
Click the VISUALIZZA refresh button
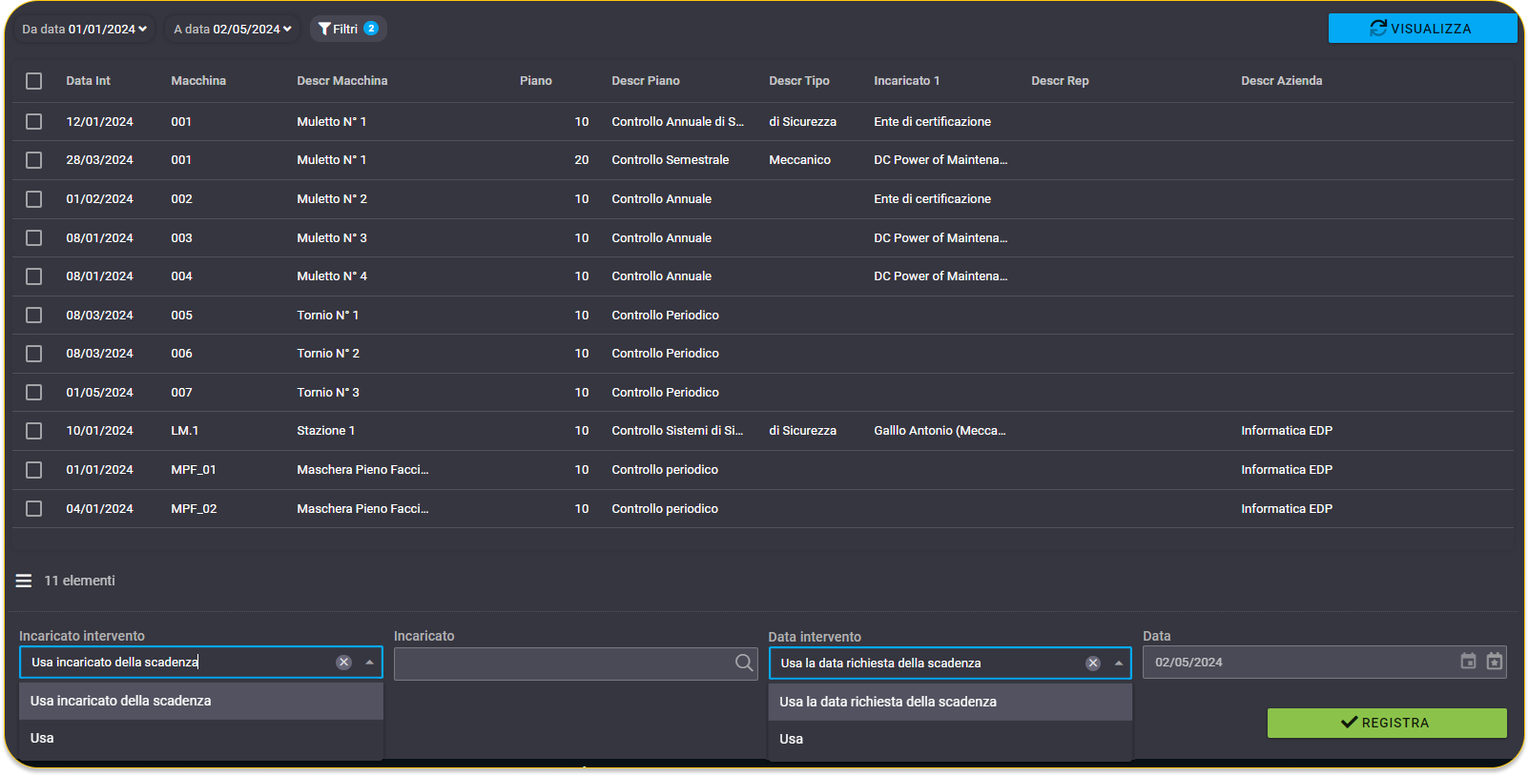pyautogui.click(x=1422, y=29)
